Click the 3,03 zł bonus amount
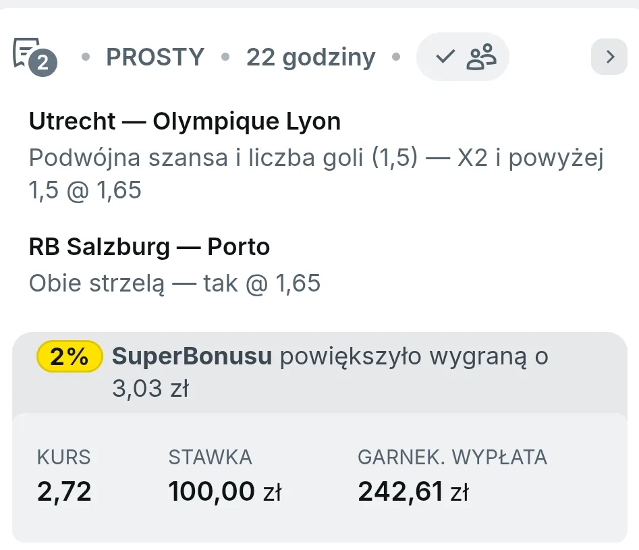 (x=150, y=388)
